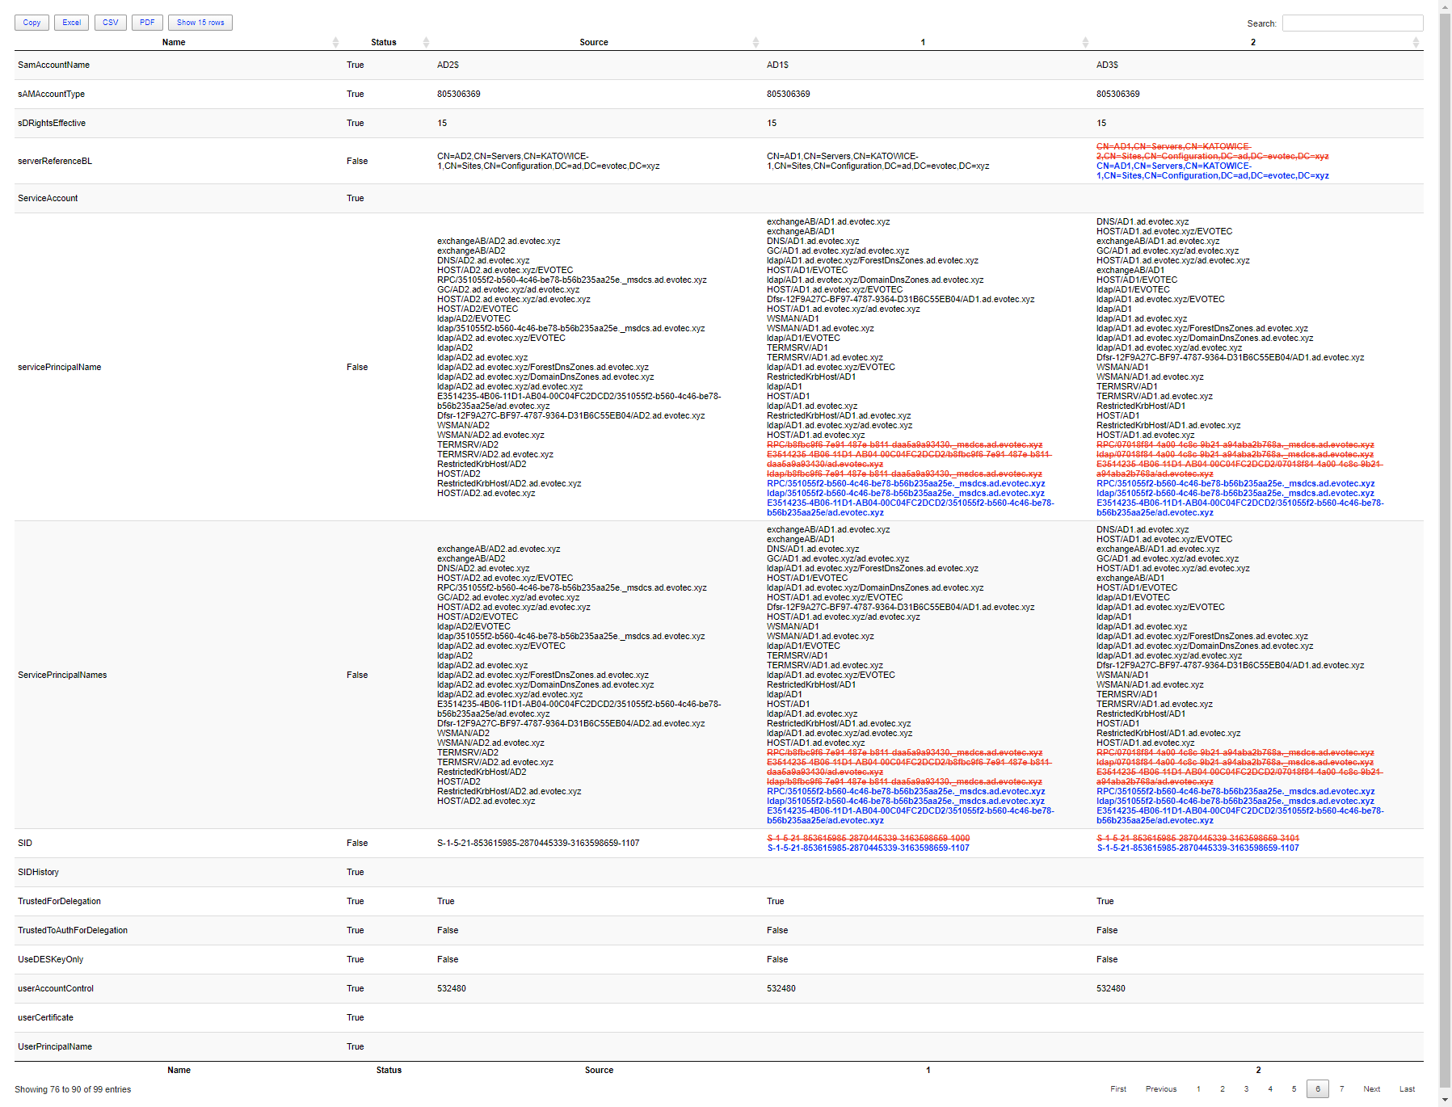Screen dimensions: 1452x1107
Task: Go to the Previous page of results
Action: click(1161, 1088)
